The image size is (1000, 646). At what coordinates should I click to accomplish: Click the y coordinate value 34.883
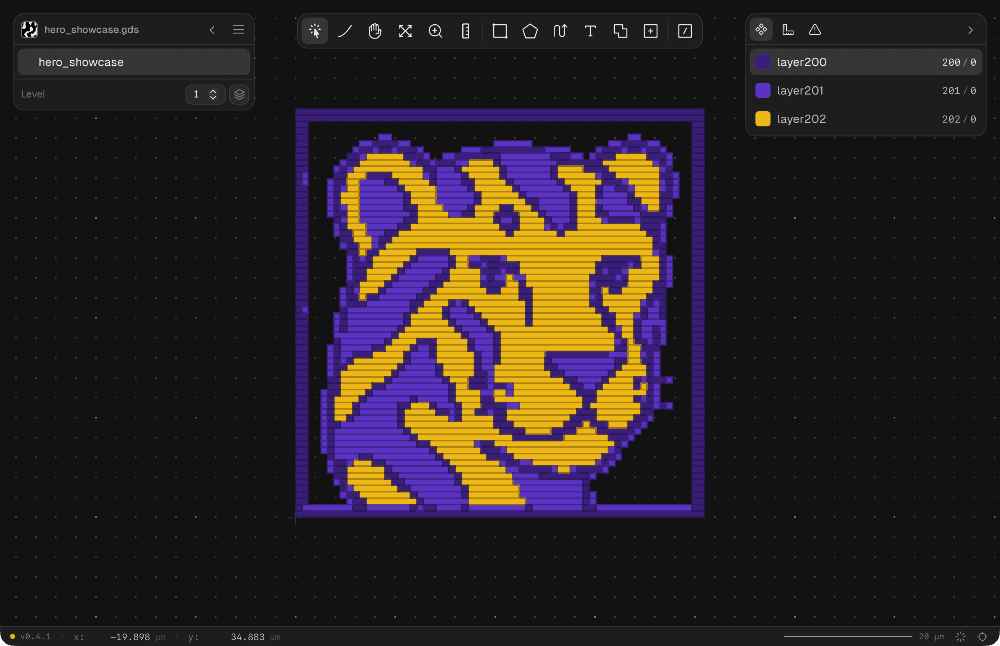pos(247,637)
